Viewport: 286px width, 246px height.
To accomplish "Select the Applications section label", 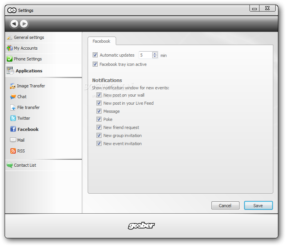I will 29,71.
